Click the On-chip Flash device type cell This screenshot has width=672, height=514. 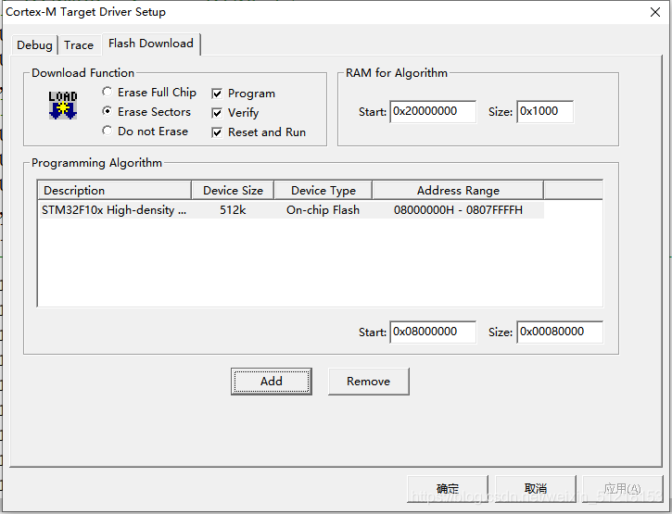click(x=323, y=210)
